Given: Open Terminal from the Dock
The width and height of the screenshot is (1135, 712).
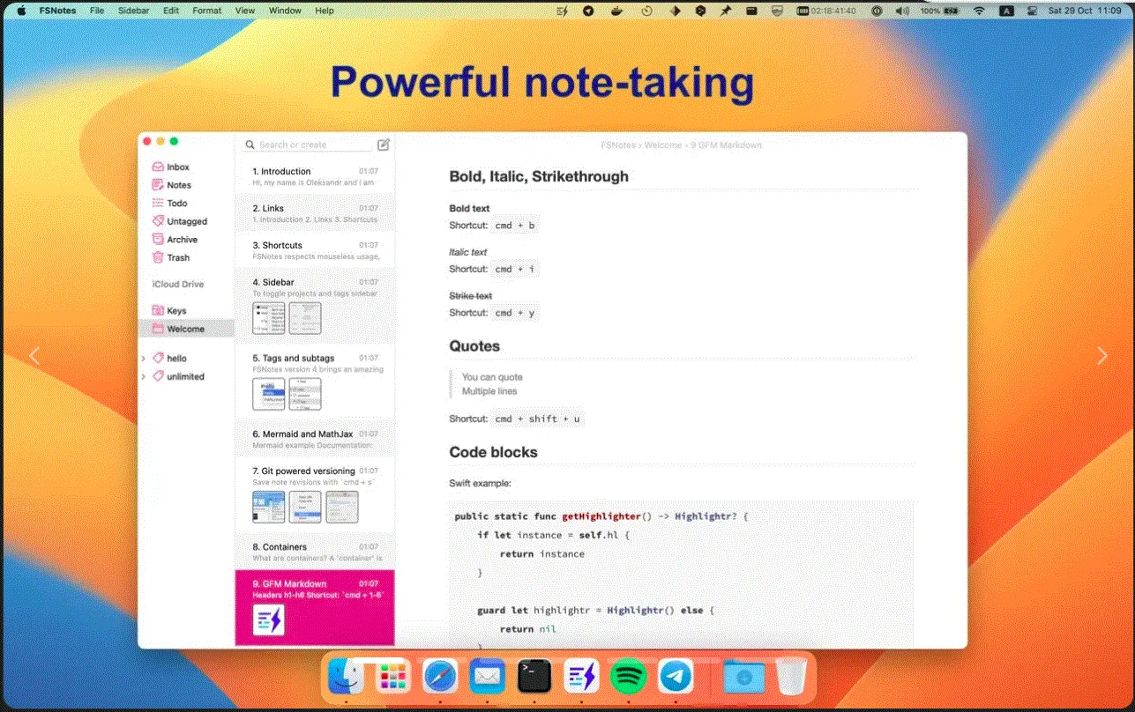Looking at the screenshot, I should pyautogui.click(x=534, y=677).
